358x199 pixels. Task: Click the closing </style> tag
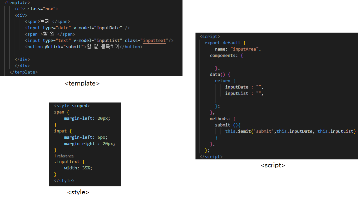tap(64, 180)
